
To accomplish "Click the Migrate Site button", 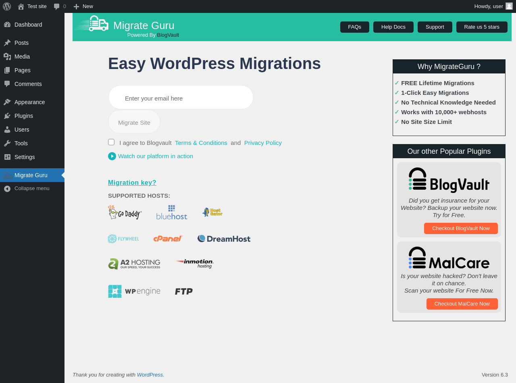I will [x=134, y=122].
